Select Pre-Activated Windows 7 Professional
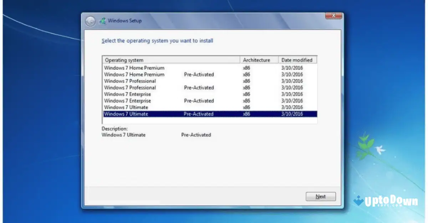Viewport: 428px width, 223px height. (x=130, y=88)
